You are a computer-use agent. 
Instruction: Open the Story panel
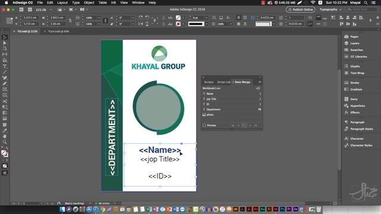351,99
